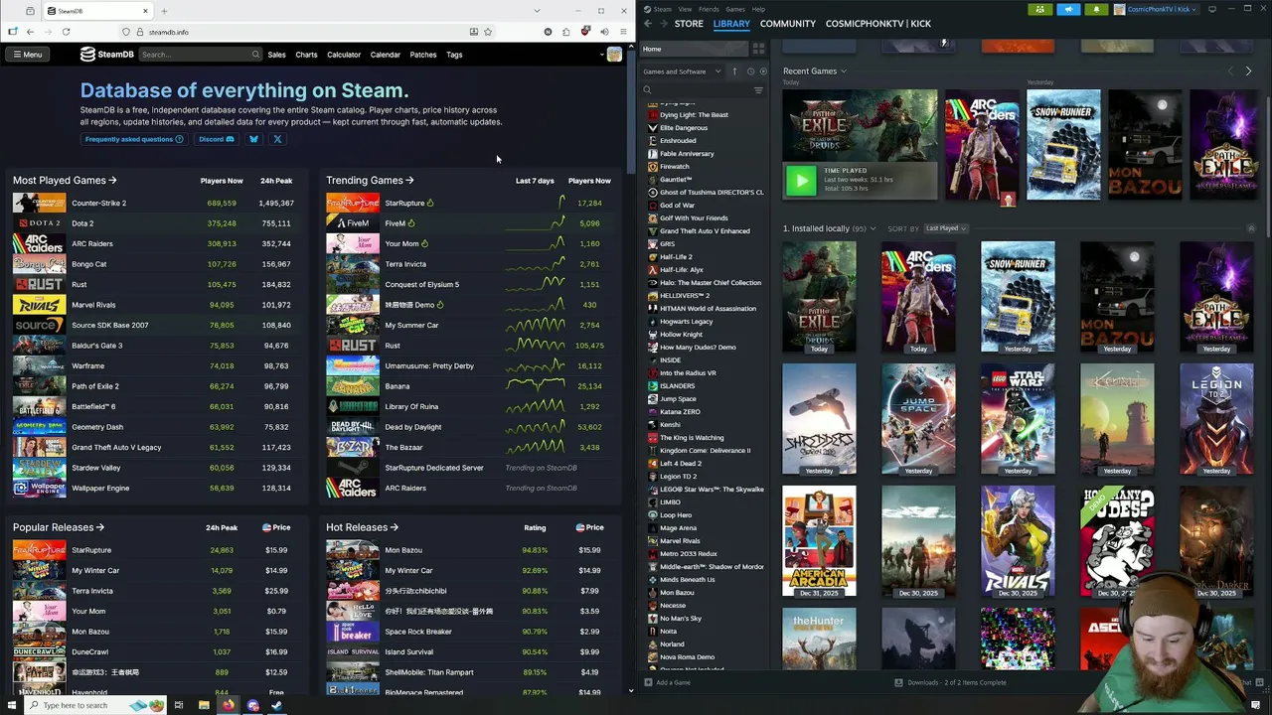1272x715 pixels.
Task: Open Steam green friends button
Action: 1040,9
